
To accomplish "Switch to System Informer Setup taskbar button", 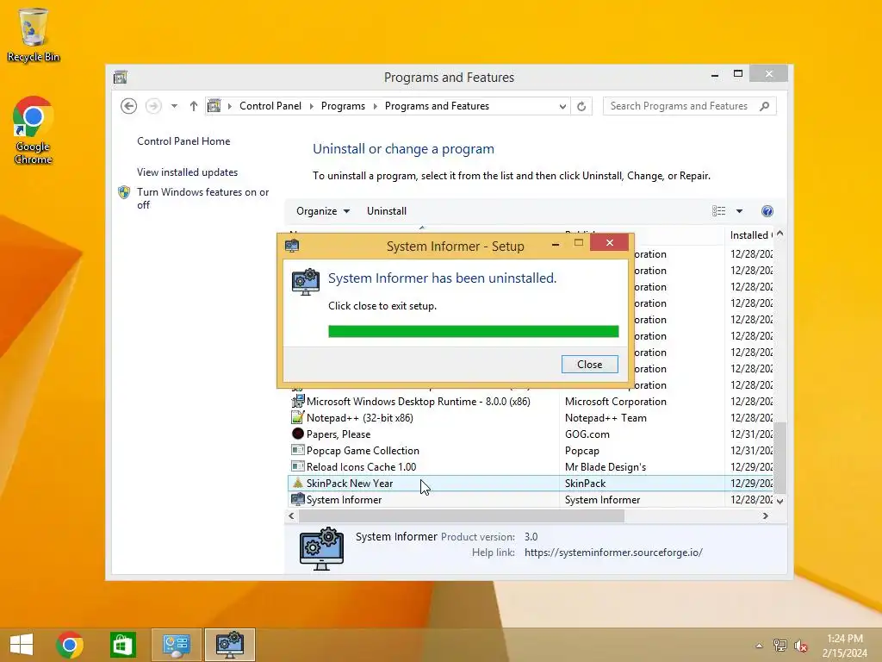I will (229, 645).
